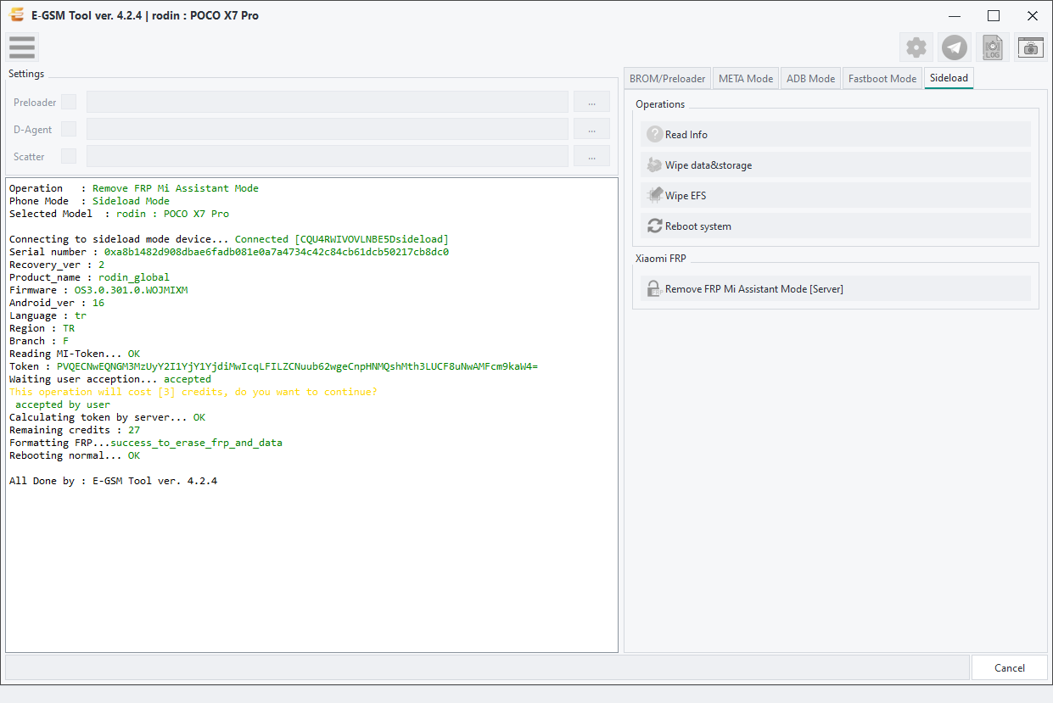The height and width of the screenshot is (703, 1053).
Task: Switch to the BROM/Preloader tab
Action: coord(667,78)
